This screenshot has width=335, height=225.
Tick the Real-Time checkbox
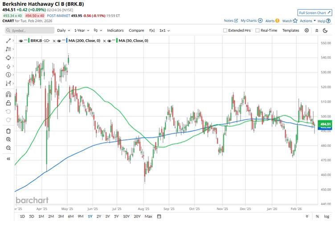[257, 30]
